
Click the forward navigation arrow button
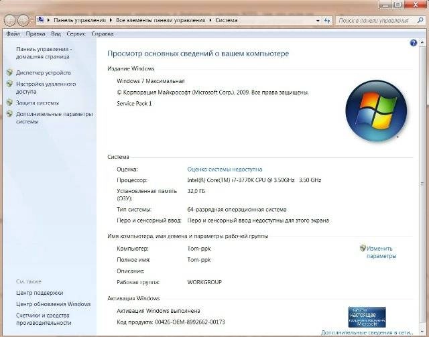point(23,20)
